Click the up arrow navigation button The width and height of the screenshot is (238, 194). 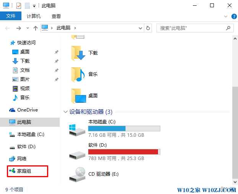36,28
